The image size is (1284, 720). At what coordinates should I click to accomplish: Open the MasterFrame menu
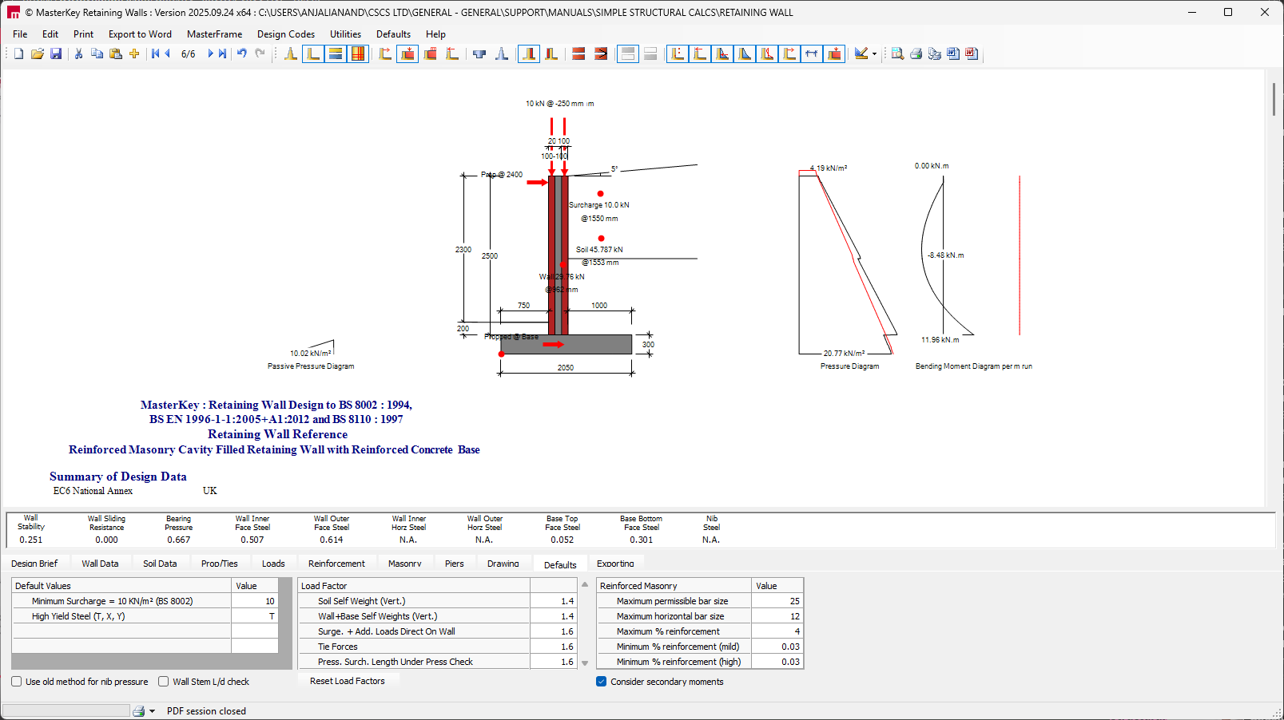pos(214,34)
